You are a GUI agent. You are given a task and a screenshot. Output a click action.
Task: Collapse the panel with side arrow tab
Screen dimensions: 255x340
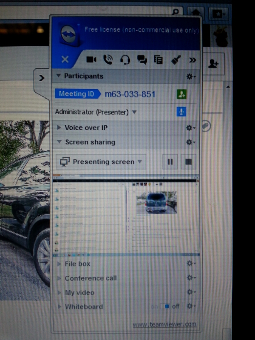(x=42, y=78)
